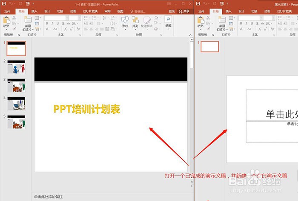Undo icon in right window title bar
This screenshot has width=298, height=201.
(x=205, y=3)
